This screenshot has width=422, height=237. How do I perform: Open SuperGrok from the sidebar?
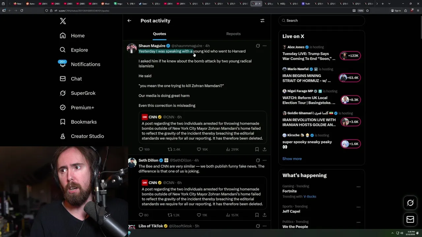pyautogui.click(x=77, y=93)
